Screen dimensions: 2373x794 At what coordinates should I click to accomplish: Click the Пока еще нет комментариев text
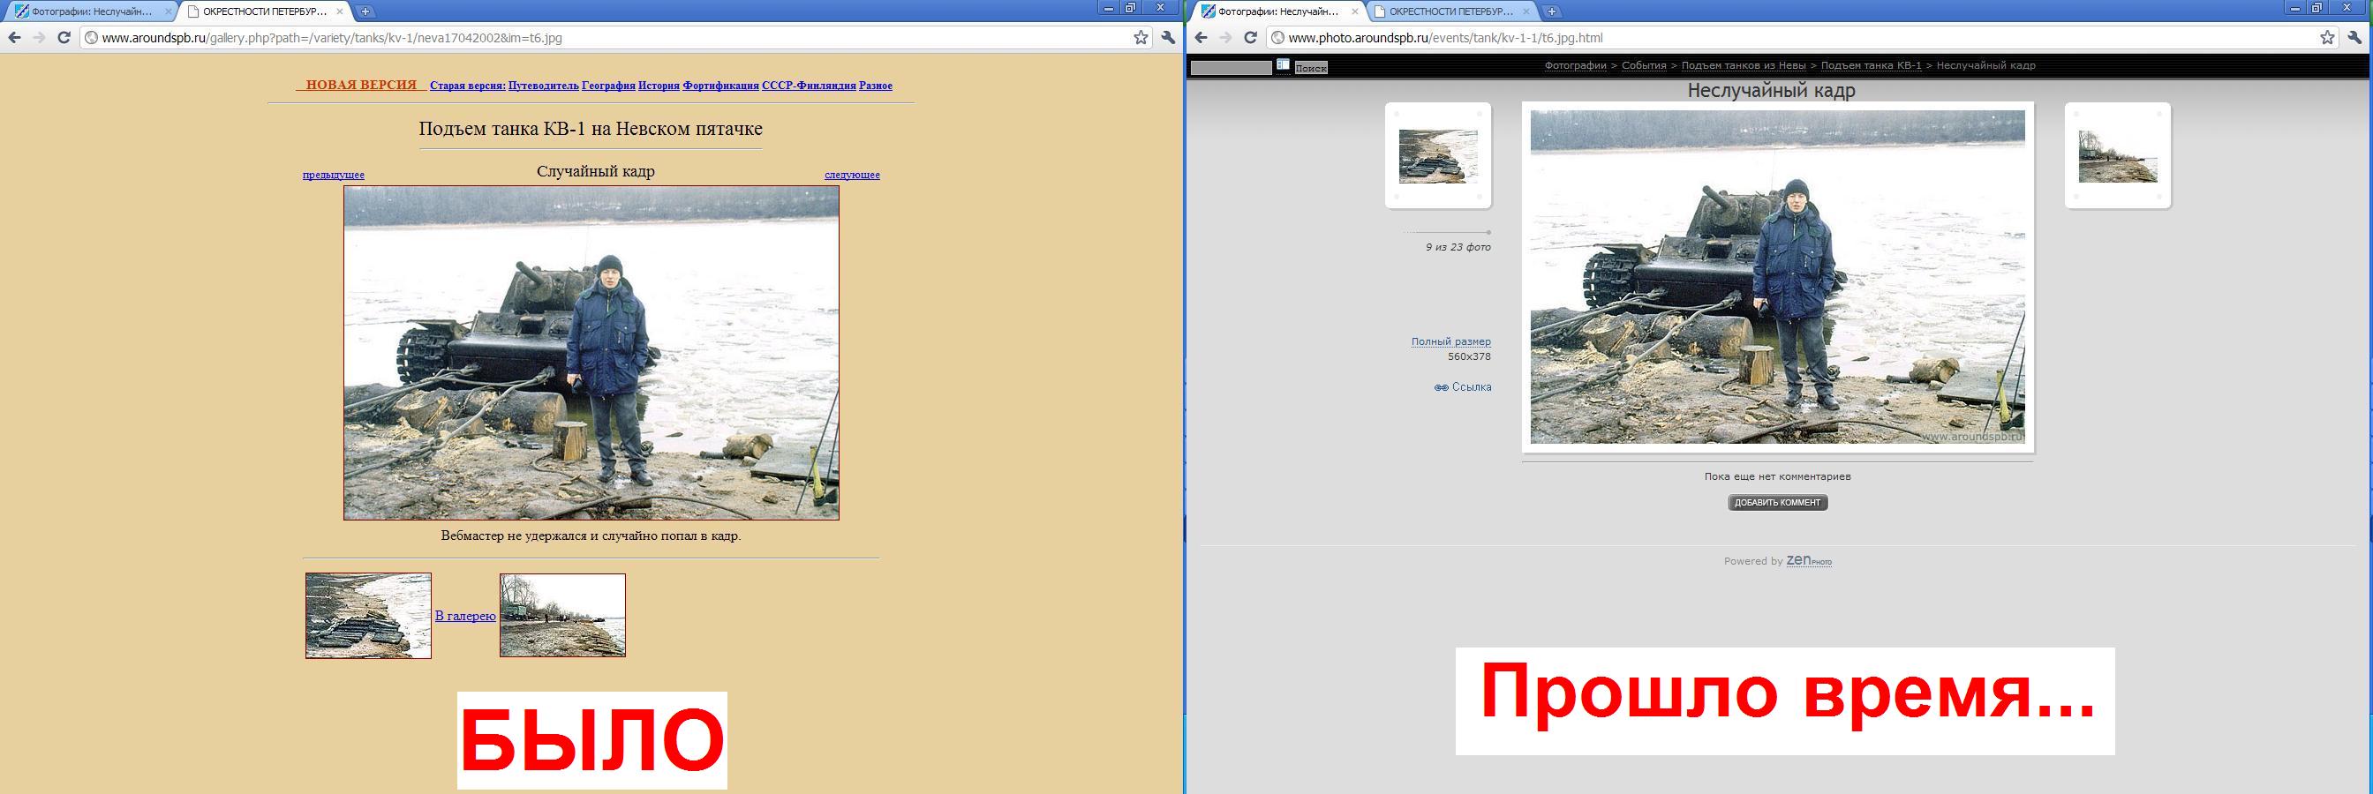click(1778, 477)
